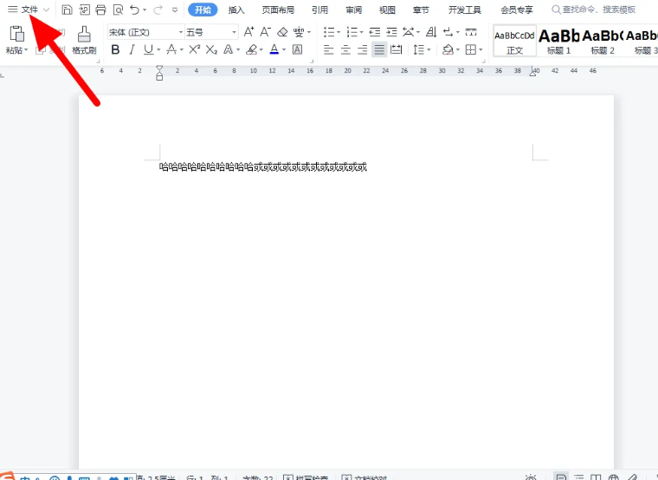658x480 pixels.
Task: Open the 文件 (File) menu
Action: [x=29, y=10]
